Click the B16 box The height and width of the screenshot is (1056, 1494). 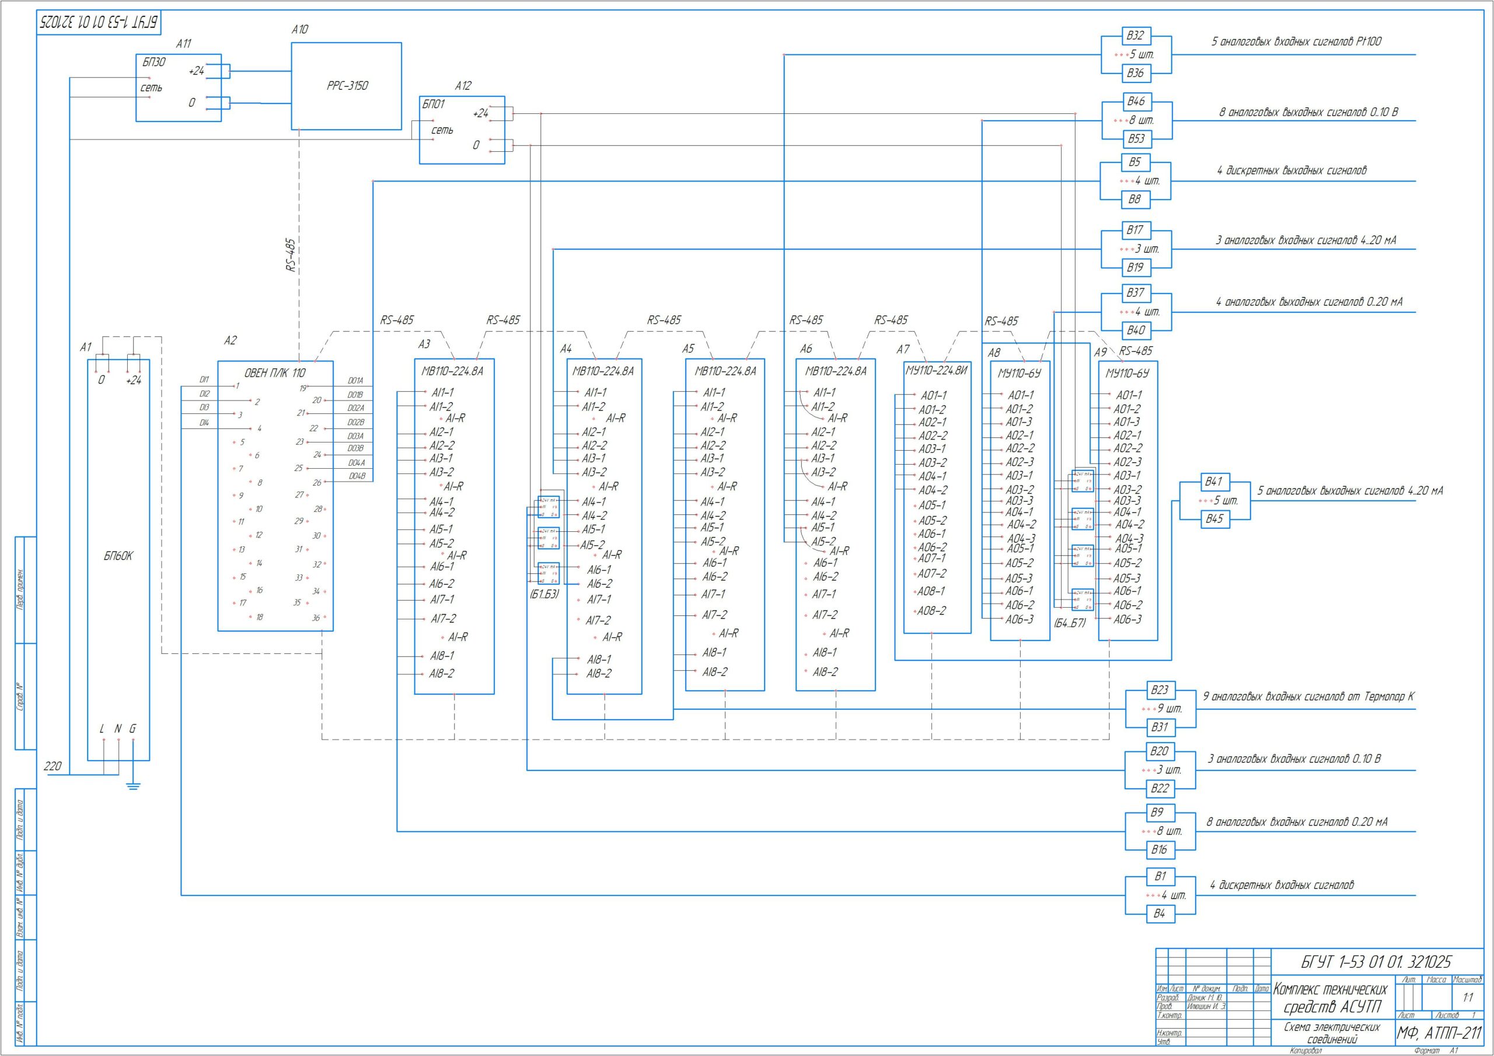click(x=1160, y=849)
